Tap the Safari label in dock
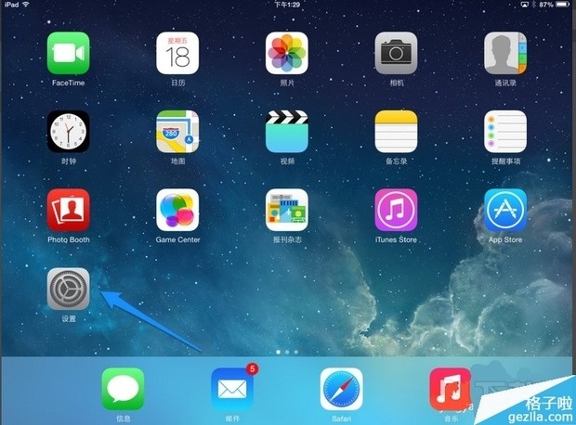 click(x=342, y=419)
